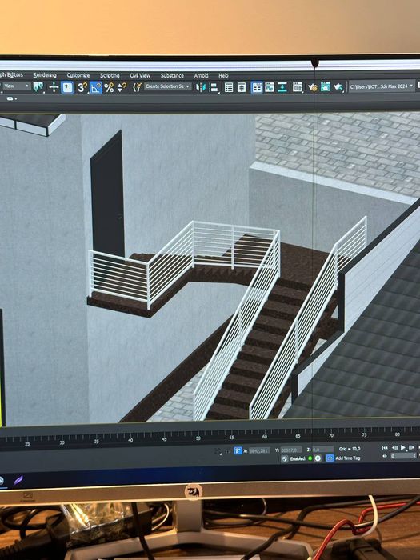Click the Align tool icon
Viewport: 420px width, 560px height.
[214, 87]
